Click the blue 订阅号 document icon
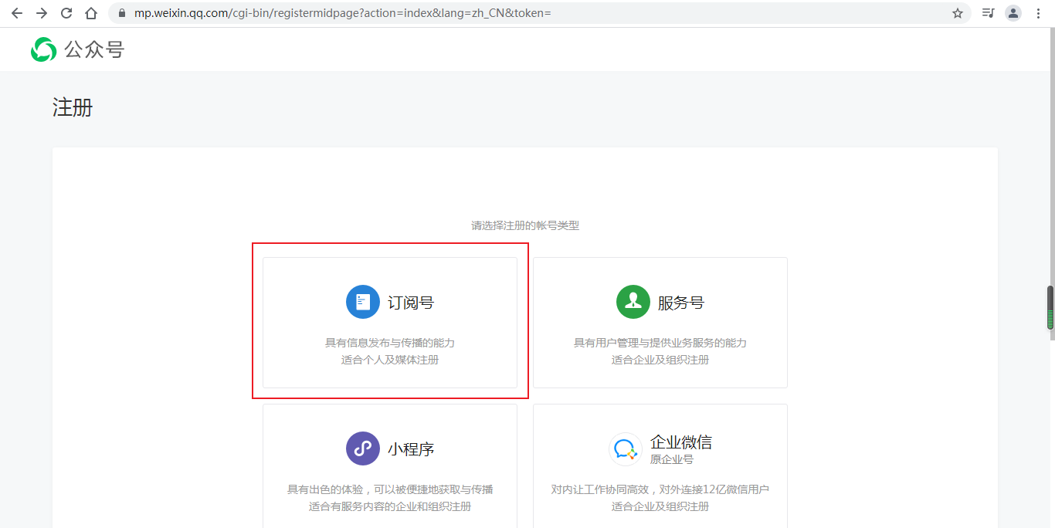This screenshot has width=1055, height=528. (363, 302)
